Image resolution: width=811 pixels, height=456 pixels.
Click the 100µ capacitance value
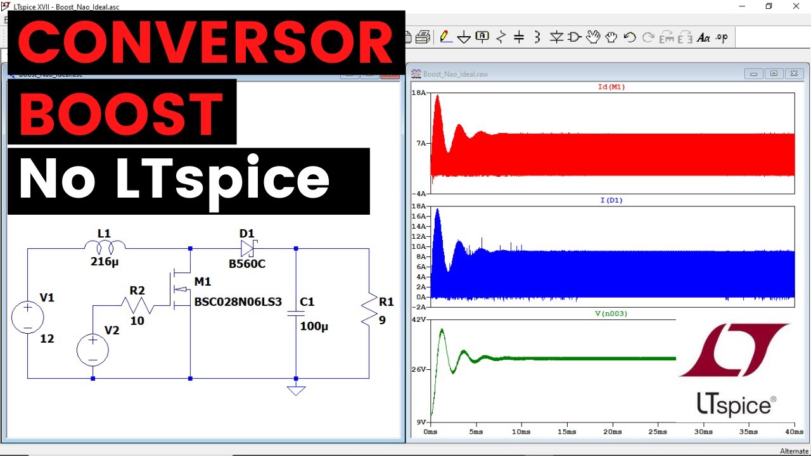(314, 326)
